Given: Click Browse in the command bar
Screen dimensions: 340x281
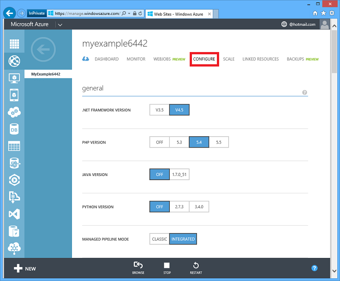Looking at the screenshot, I should [138, 268].
